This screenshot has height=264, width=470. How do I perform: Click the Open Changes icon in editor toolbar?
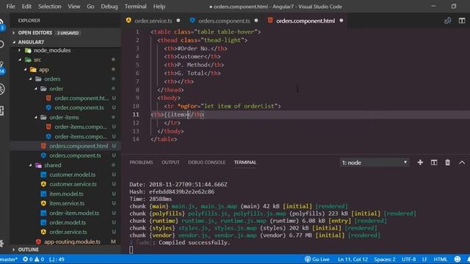(448, 21)
